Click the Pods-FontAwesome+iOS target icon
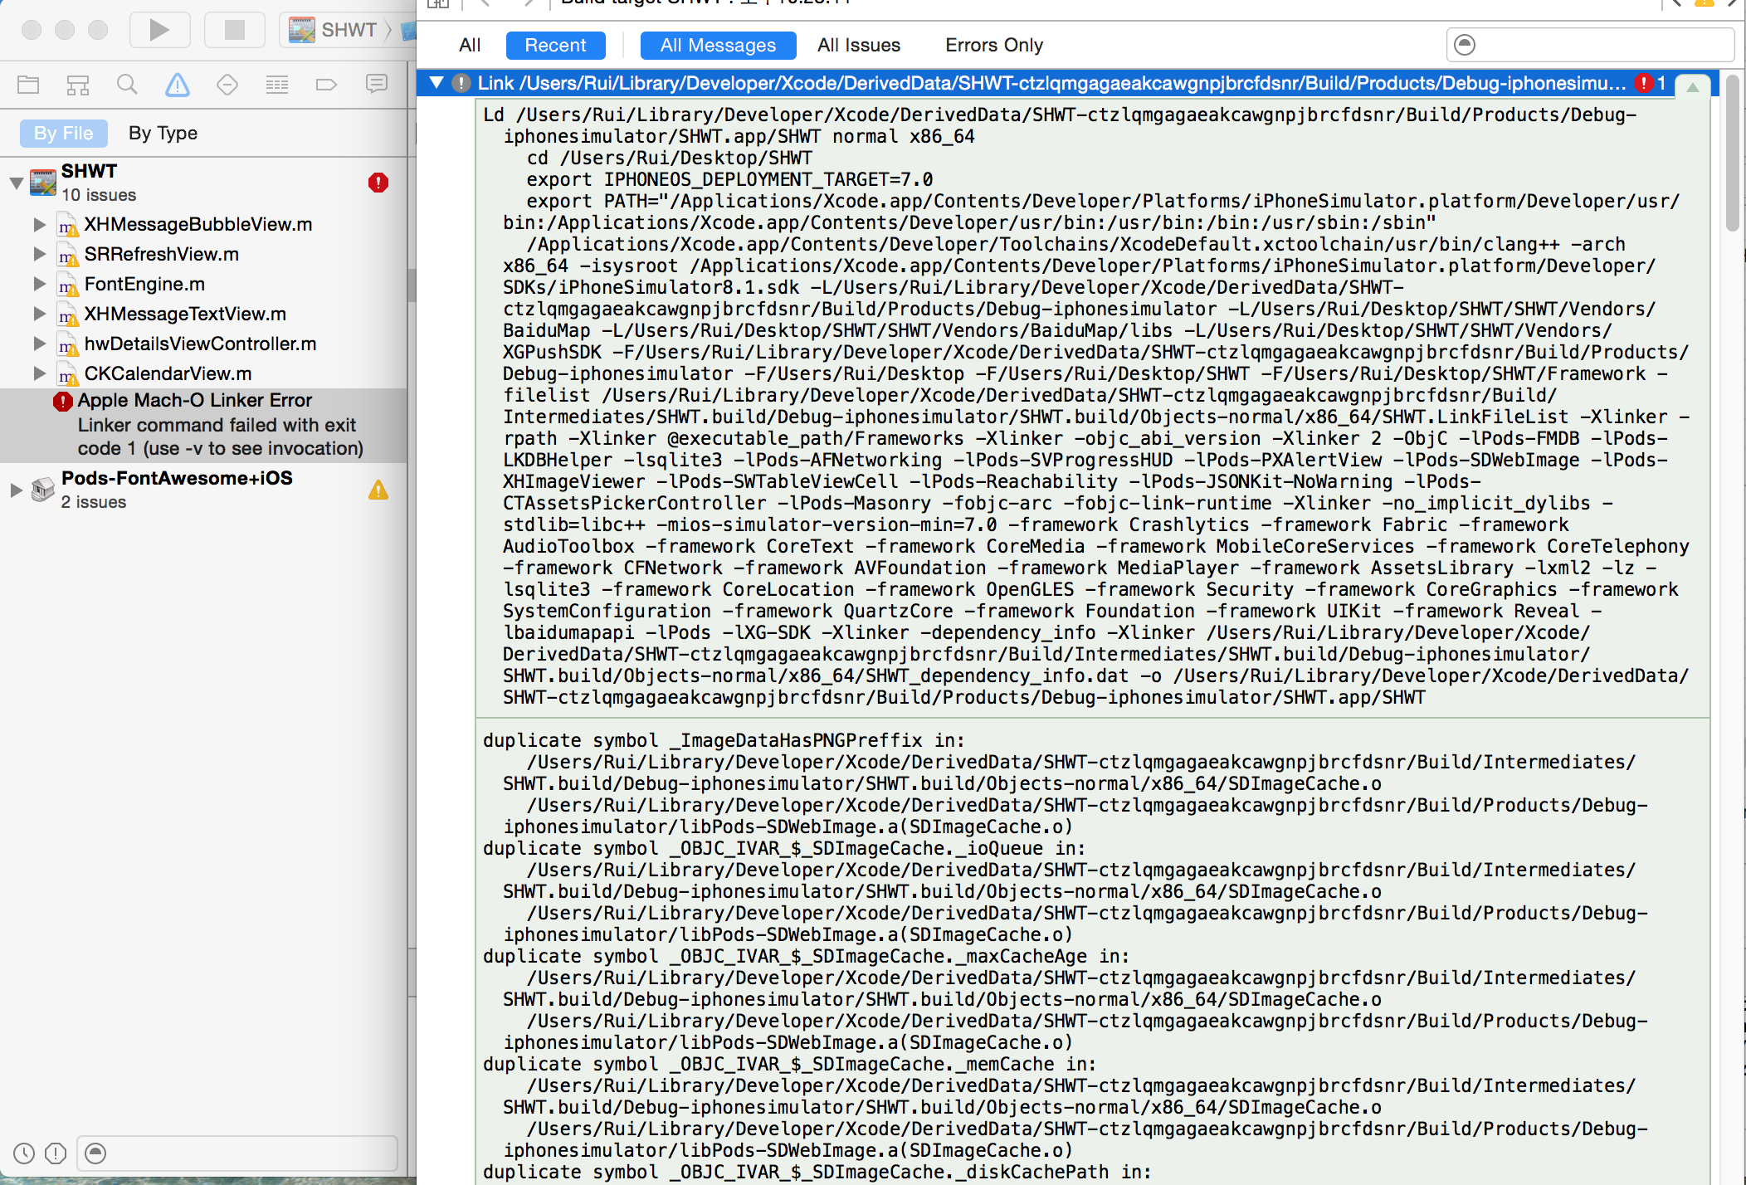 point(43,490)
